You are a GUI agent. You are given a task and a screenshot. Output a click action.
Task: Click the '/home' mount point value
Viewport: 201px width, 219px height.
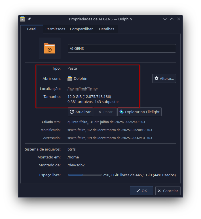[73, 157]
